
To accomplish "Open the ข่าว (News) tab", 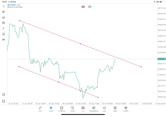I will coord(83,109).
